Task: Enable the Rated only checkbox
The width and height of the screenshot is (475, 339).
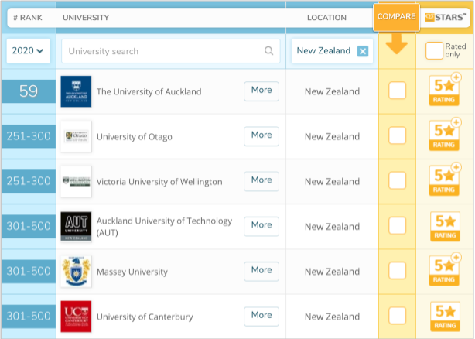Action: pyautogui.click(x=435, y=51)
